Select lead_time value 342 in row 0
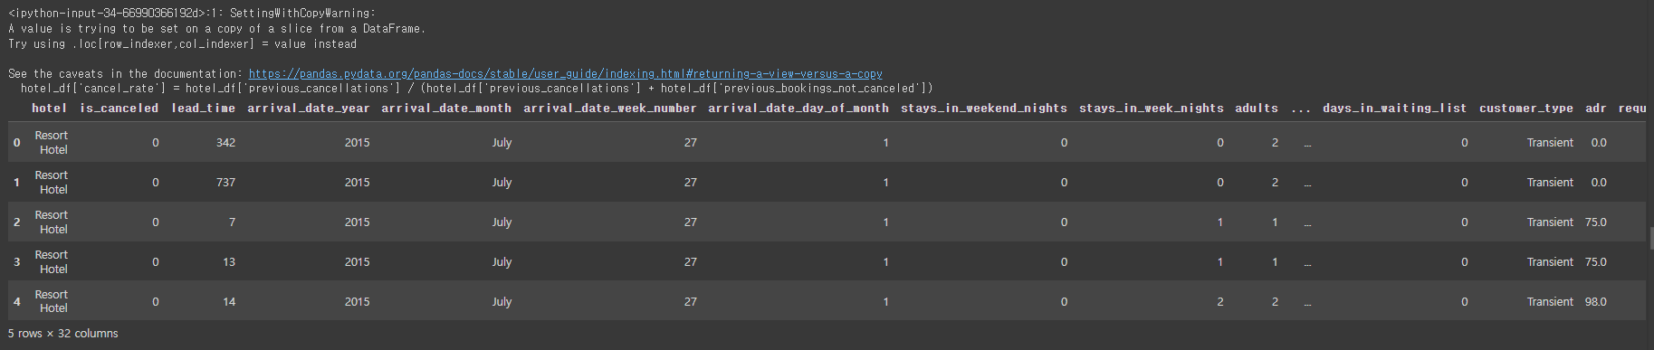Screen dimensions: 1654x350 (225, 142)
